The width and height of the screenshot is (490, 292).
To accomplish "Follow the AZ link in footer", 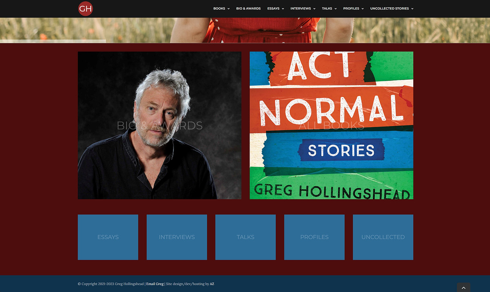I will point(212,284).
